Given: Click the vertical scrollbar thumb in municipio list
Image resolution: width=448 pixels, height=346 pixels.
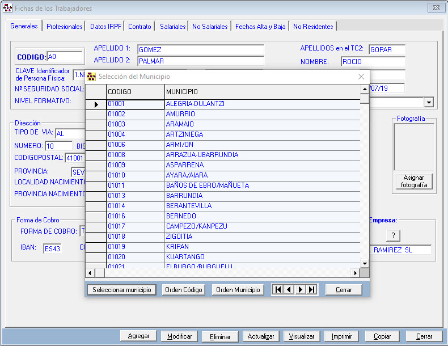Looking at the screenshot, I should [x=365, y=99].
